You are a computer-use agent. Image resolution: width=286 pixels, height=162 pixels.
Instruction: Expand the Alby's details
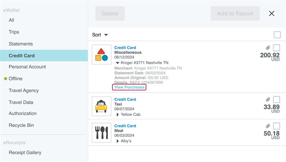click(118, 141)
